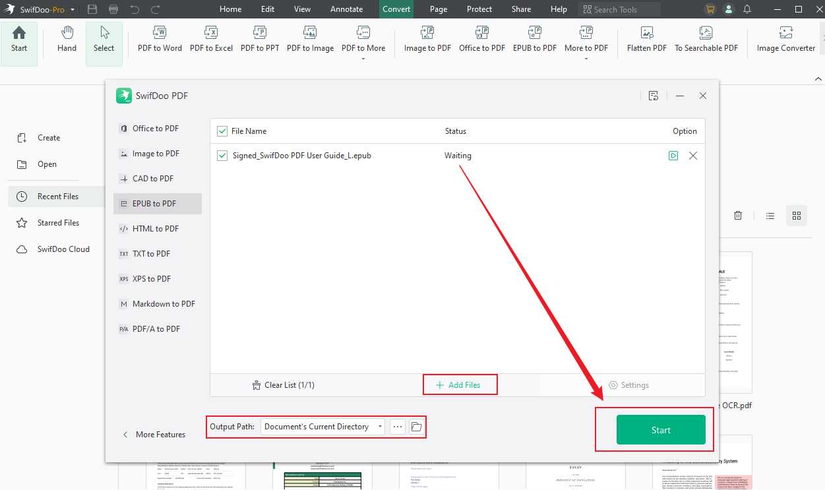This screenshot has height=490, width=825.
Task: Click Create in the left sidebar
Action: (x=40, y=138)
